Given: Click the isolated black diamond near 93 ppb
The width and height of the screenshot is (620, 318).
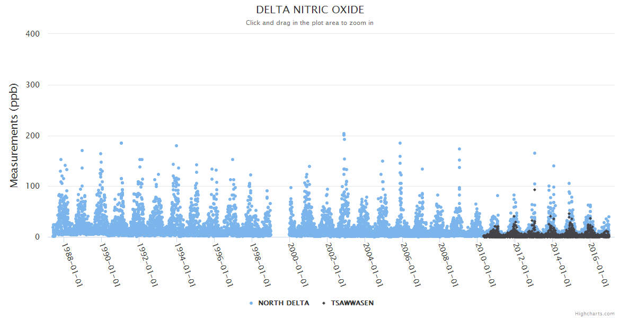Looking at the screenshot, I should point(535,190).
